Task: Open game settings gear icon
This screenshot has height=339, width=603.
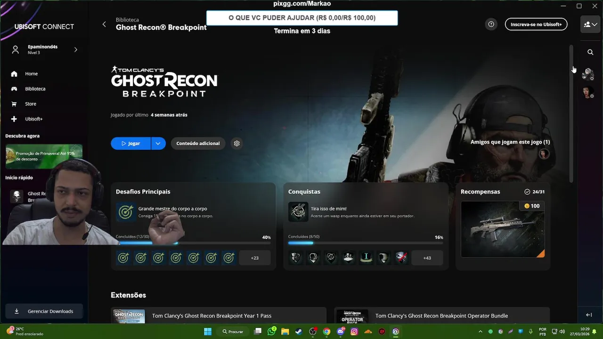Action: [x=237, y=143]
